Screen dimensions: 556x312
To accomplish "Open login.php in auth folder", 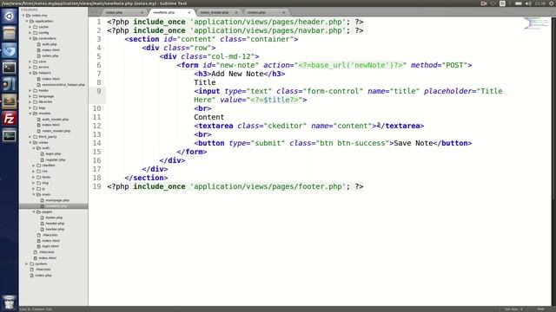I will pyautogui.click(x=53, y=154).
